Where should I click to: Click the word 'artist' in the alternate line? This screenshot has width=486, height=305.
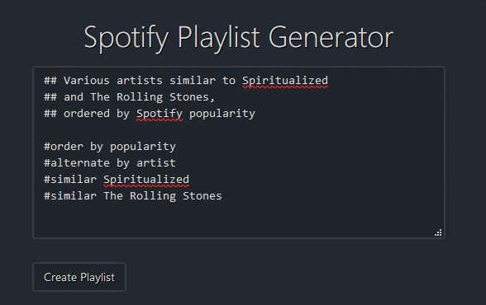pyautogui.click(x=156, y=163)
